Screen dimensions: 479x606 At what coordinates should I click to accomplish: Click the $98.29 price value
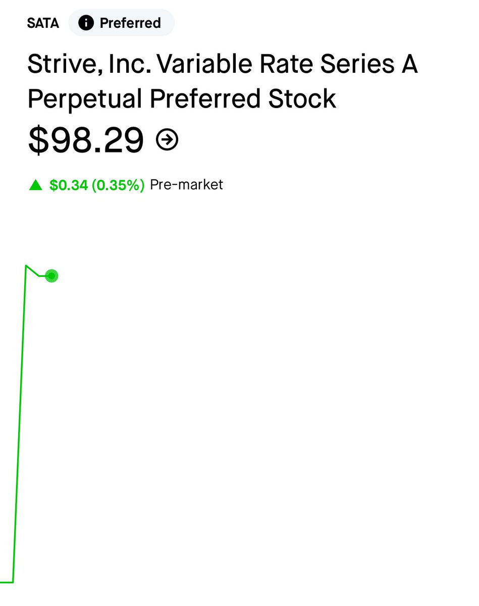86,140
